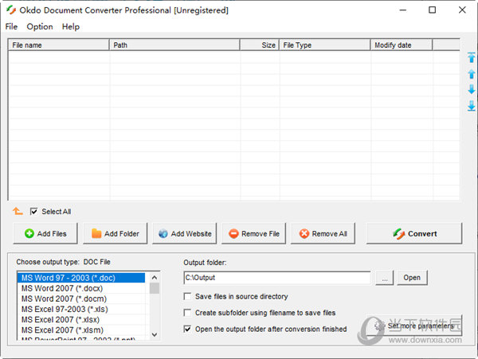Move selected file down one position
478x359 pixels.
click(472, 89)
